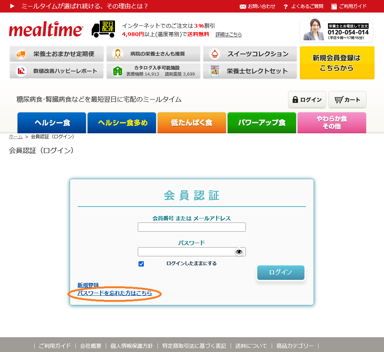Click the padlock login button in header

307,100
